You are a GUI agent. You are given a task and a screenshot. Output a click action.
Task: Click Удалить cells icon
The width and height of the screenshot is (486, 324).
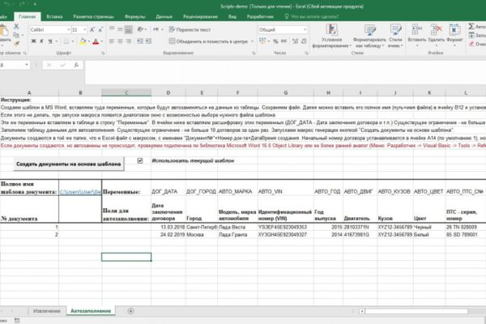436,30
